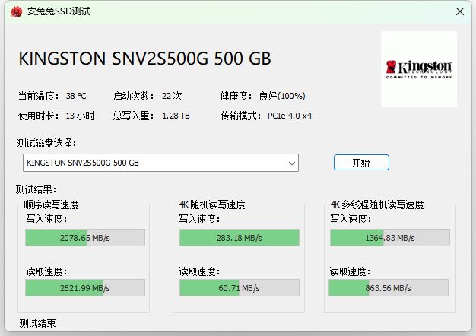
Task: Click the 测试结束 status text
Action: pos(37,324)
